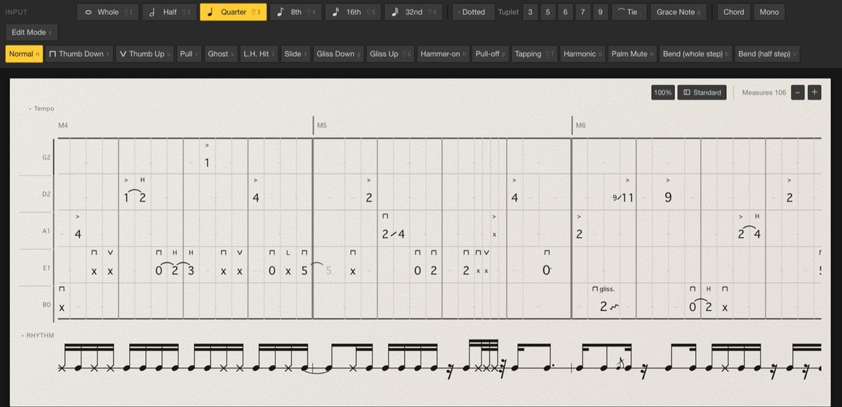Select the B0 string label

[46, 304]
